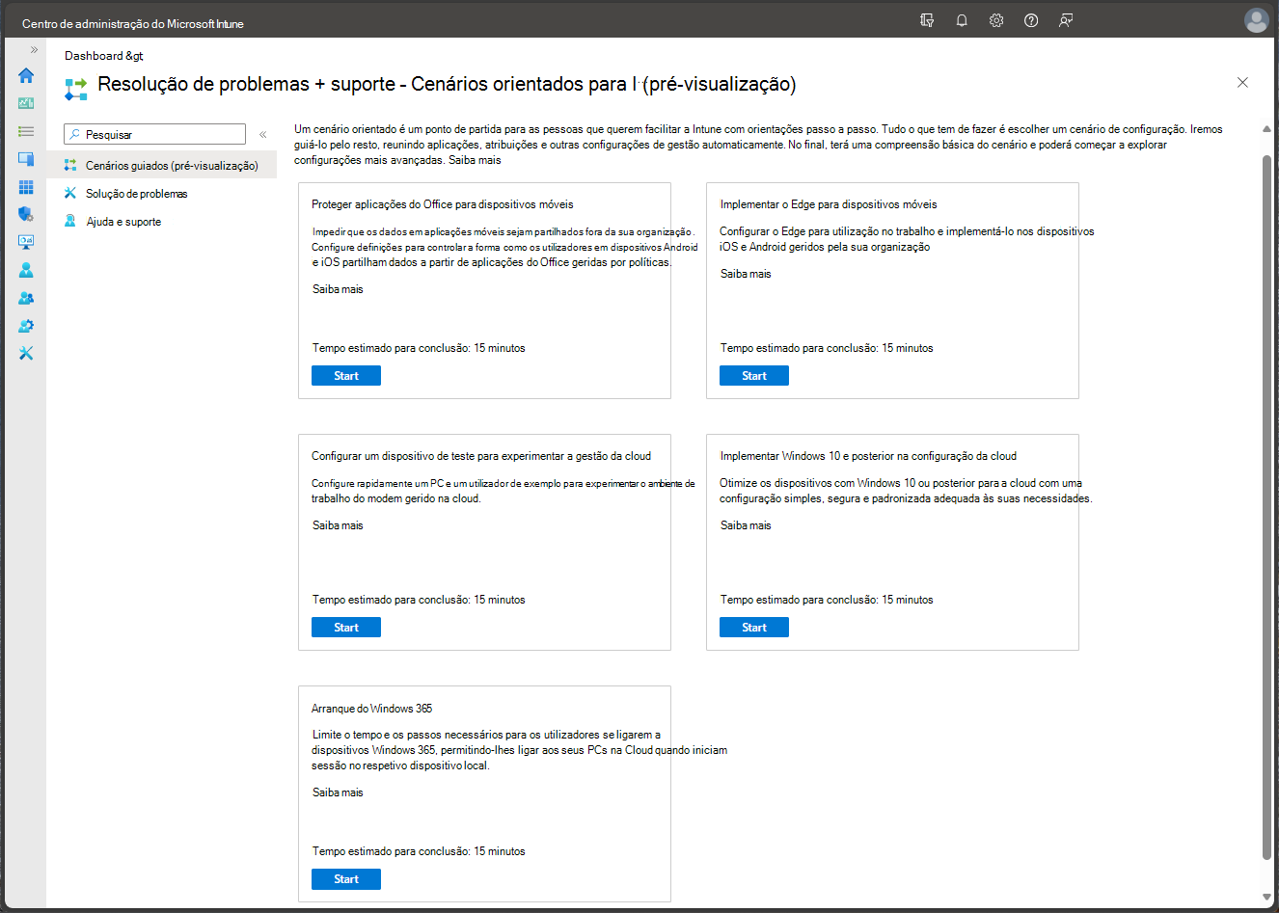Image resolution: width=1279 pixels, height=913 pixels.
Task: Focus the Pesquisar search box
Action: [x=154, y=134]
